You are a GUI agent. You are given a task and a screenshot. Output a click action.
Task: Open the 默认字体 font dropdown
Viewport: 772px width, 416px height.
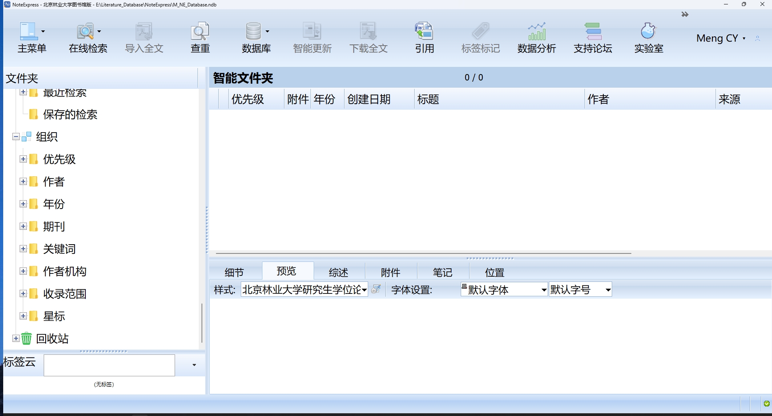click(544, 289)
